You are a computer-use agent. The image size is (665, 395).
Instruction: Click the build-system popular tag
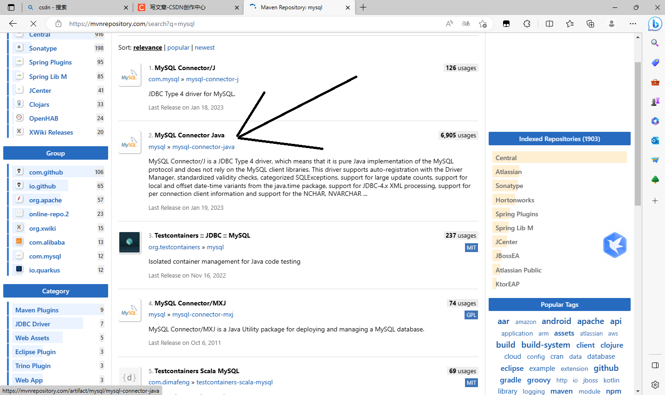(545, 345)
